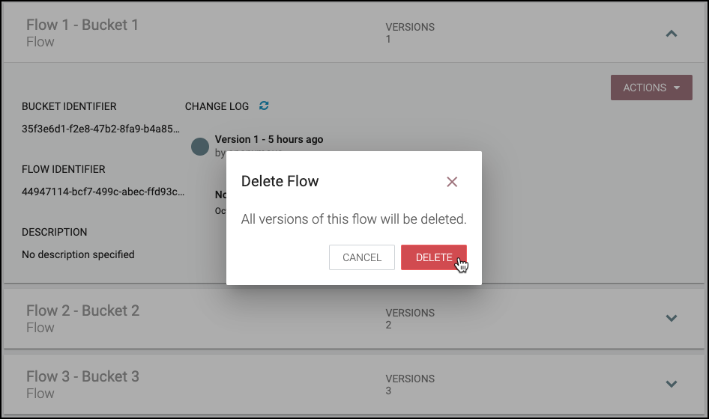Confirm with the red DELETE button
This screenshot has width=709, height=419.
pos(434,257)
